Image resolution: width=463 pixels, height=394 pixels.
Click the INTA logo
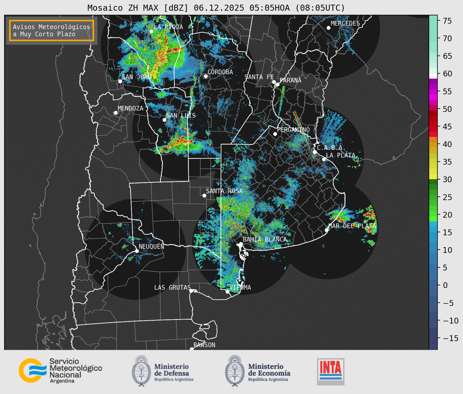(331, 372)
